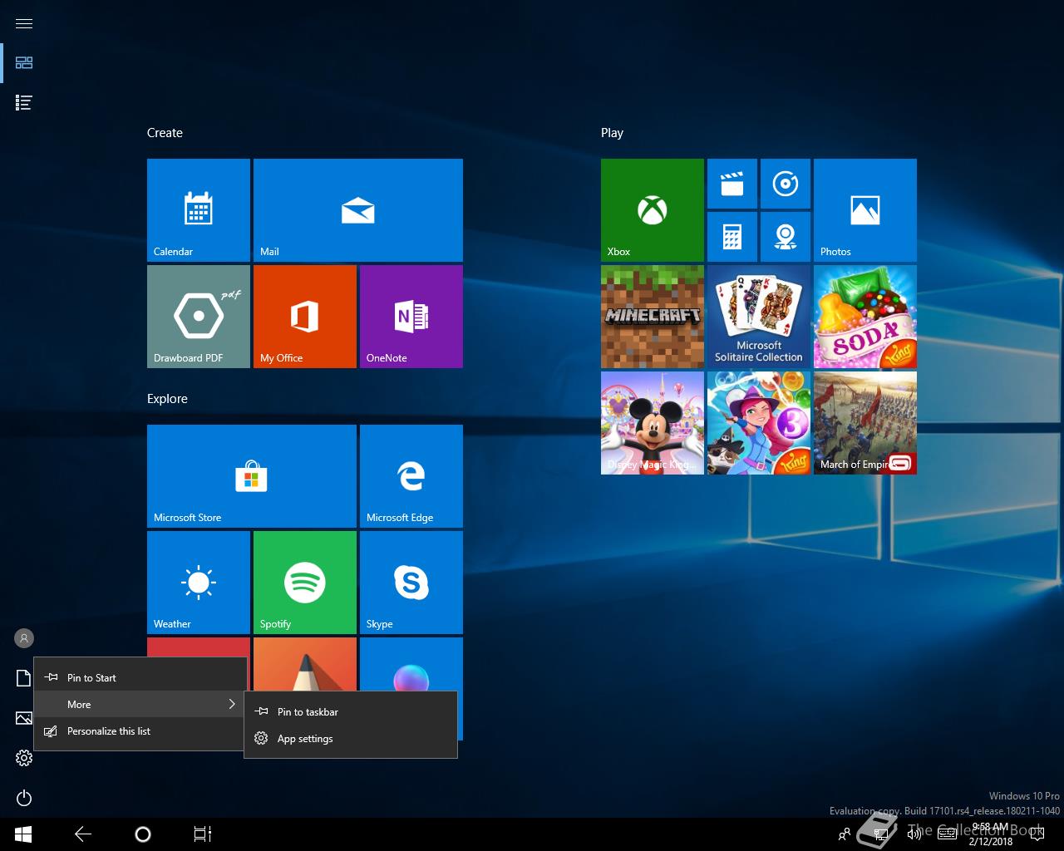Open Action Center notification icon
The width and height of the screenshot is (1064, 851).
click(1037, 834)
